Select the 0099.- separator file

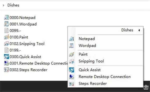(x=12, y=30)
